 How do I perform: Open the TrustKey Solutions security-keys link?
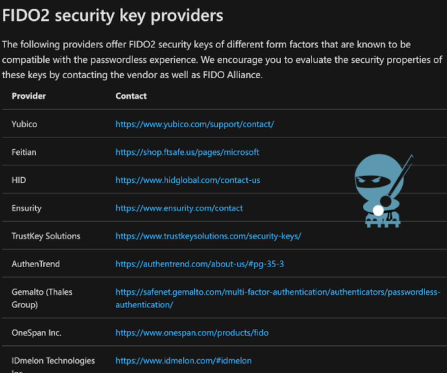[208, 236]
